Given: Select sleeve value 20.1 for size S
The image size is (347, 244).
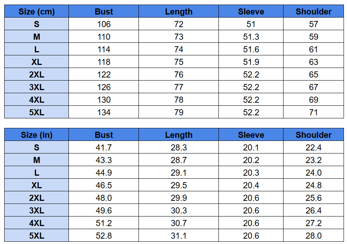Looking at the screenshot, I should pyautogui.click(x=251, y=147).
